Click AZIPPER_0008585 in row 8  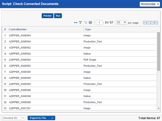pyautogui.click(x=20, y=78)
